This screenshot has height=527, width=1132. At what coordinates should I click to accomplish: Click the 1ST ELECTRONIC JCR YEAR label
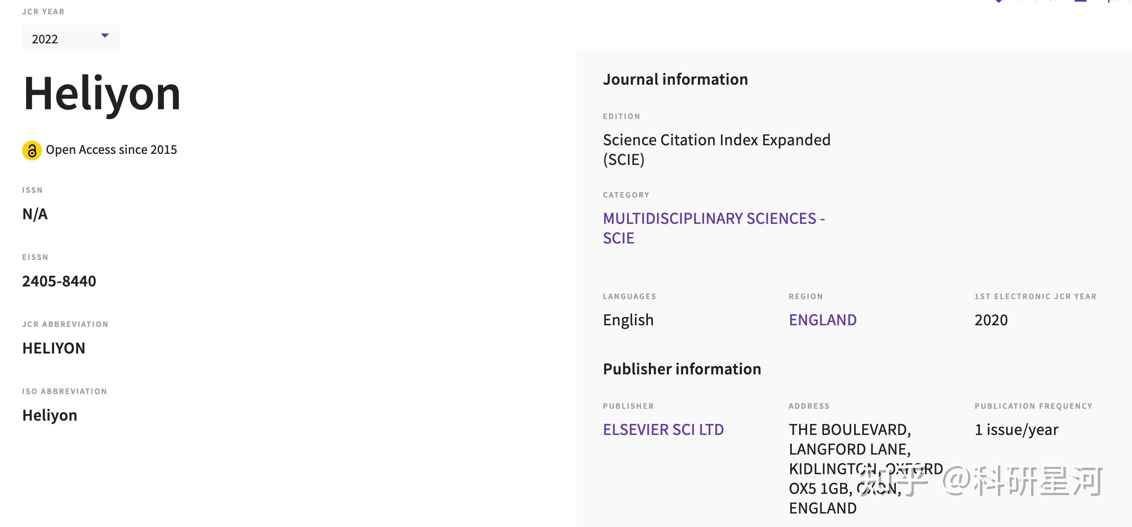[1035, 297]
